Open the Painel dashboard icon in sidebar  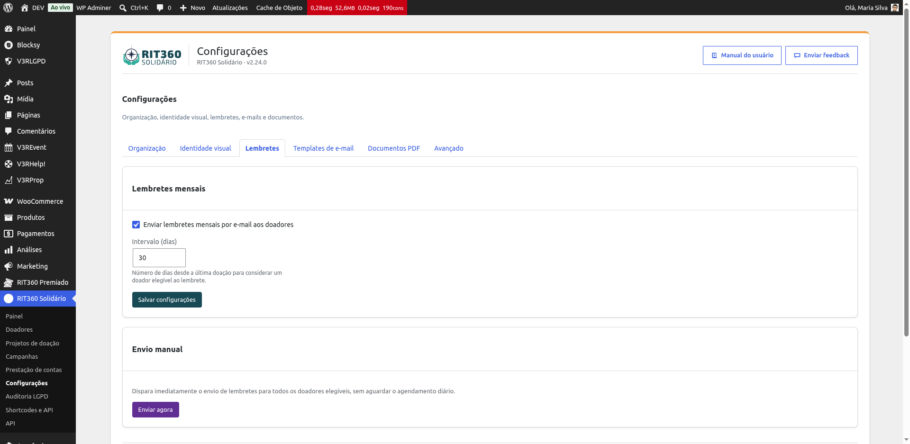(x=9, y=29)
